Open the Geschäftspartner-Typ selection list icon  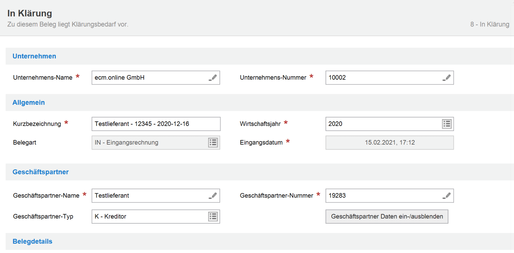[213, 217]
